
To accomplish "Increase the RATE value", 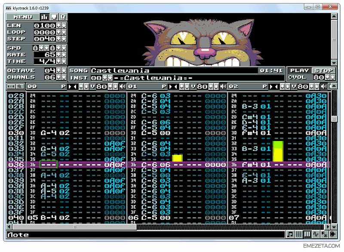I will click(x=64, y=55).
